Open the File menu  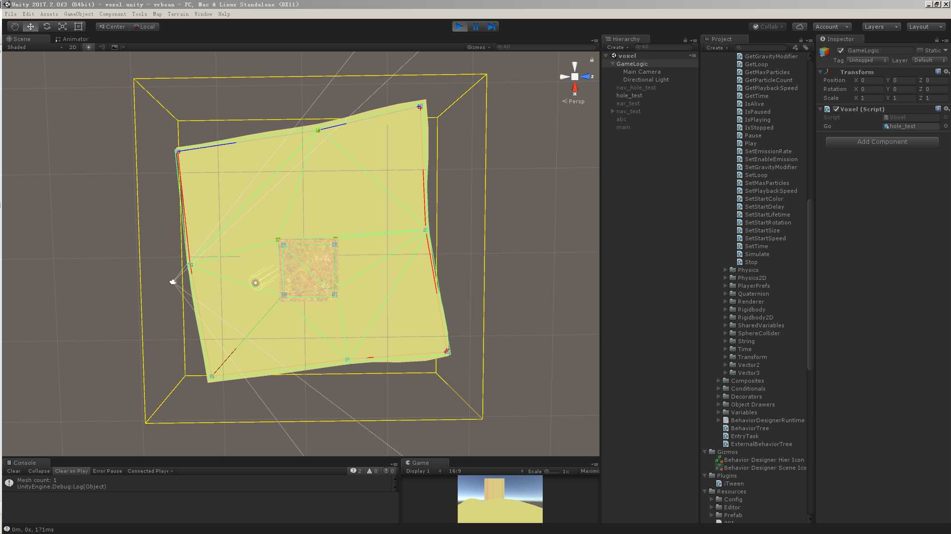pos(10,14)
